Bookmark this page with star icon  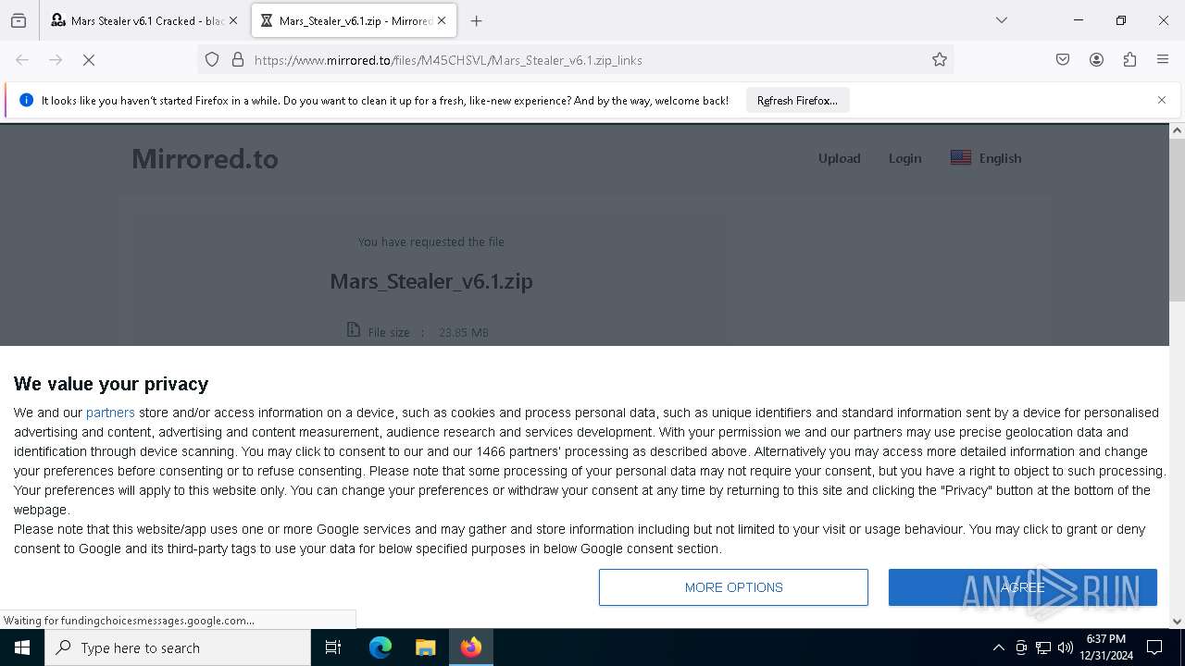(x=940, y=60)
